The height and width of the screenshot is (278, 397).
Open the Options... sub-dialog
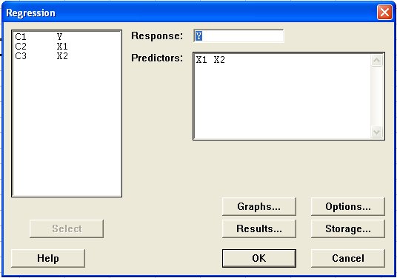(x=348, y=207)
